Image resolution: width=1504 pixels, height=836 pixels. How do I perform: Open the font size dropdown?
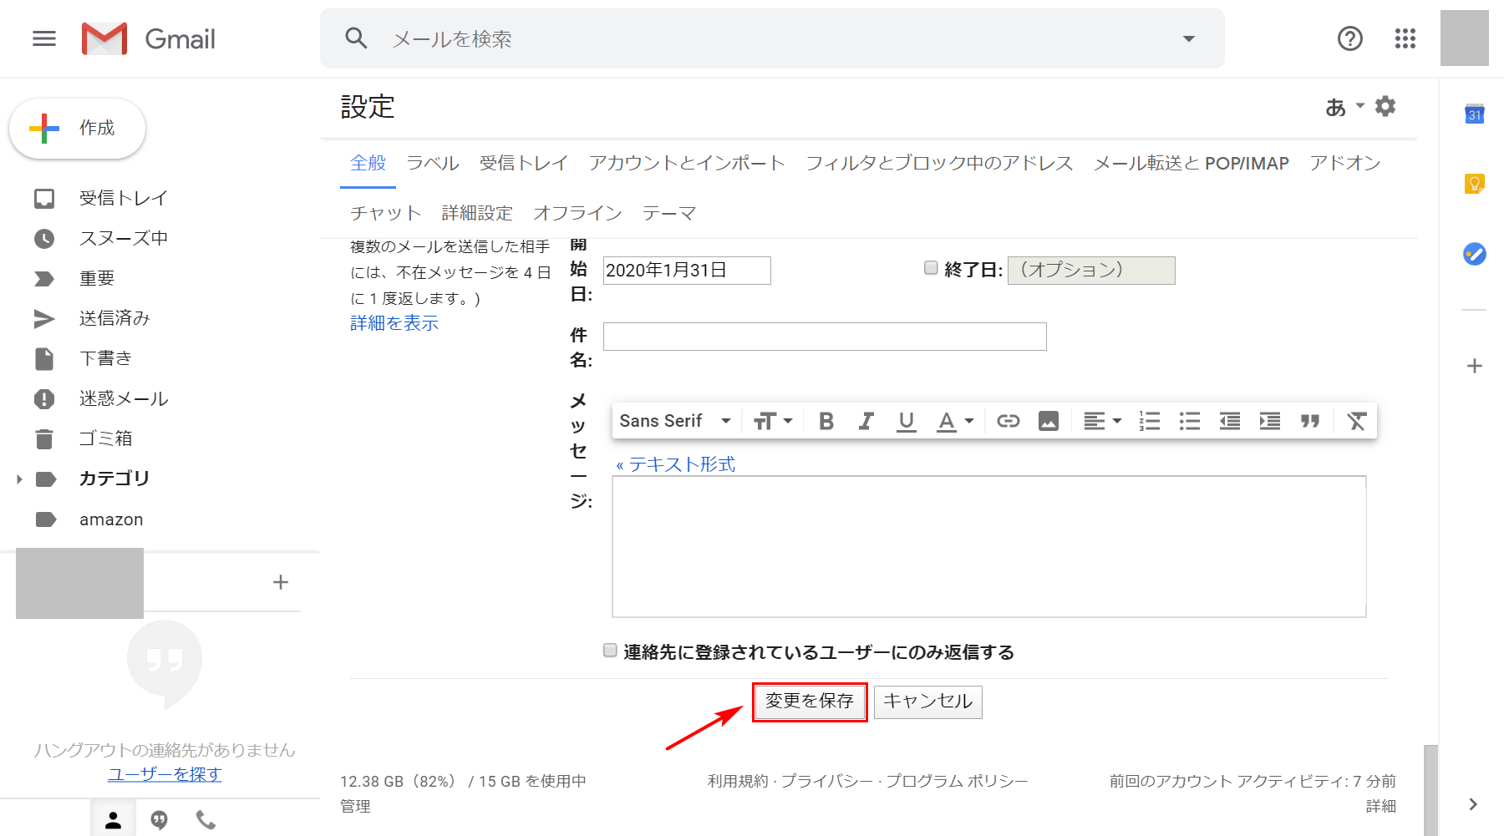coord(772,420)
